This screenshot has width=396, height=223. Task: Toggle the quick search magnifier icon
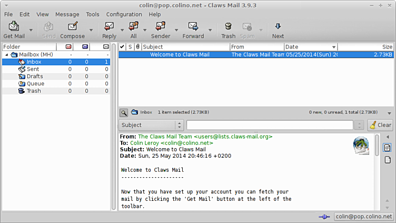pos(124,112)
